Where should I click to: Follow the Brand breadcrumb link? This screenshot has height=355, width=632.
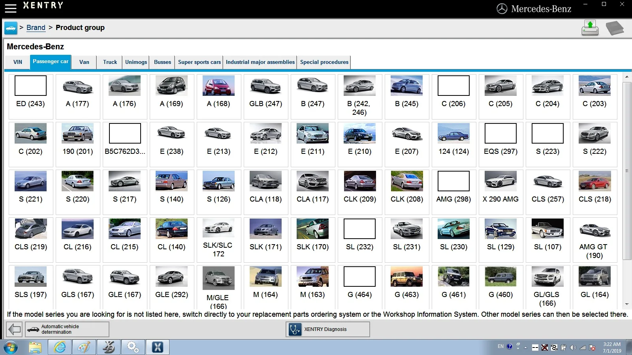(36, 28)
